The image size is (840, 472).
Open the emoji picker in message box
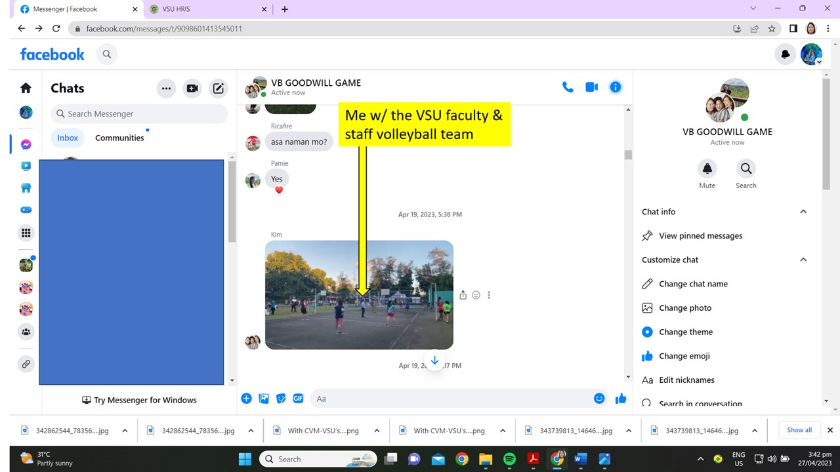(x=598, y=399)
